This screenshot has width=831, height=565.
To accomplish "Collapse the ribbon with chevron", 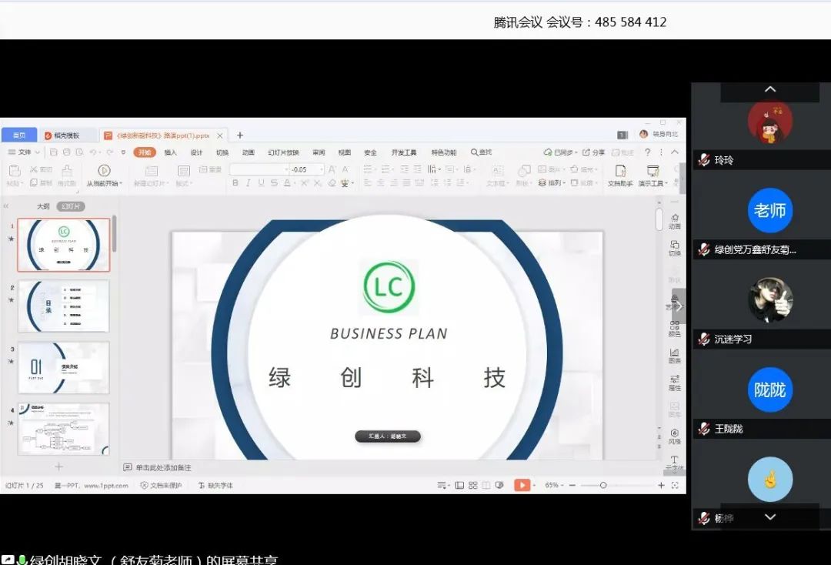I will [x=675, y=152].
